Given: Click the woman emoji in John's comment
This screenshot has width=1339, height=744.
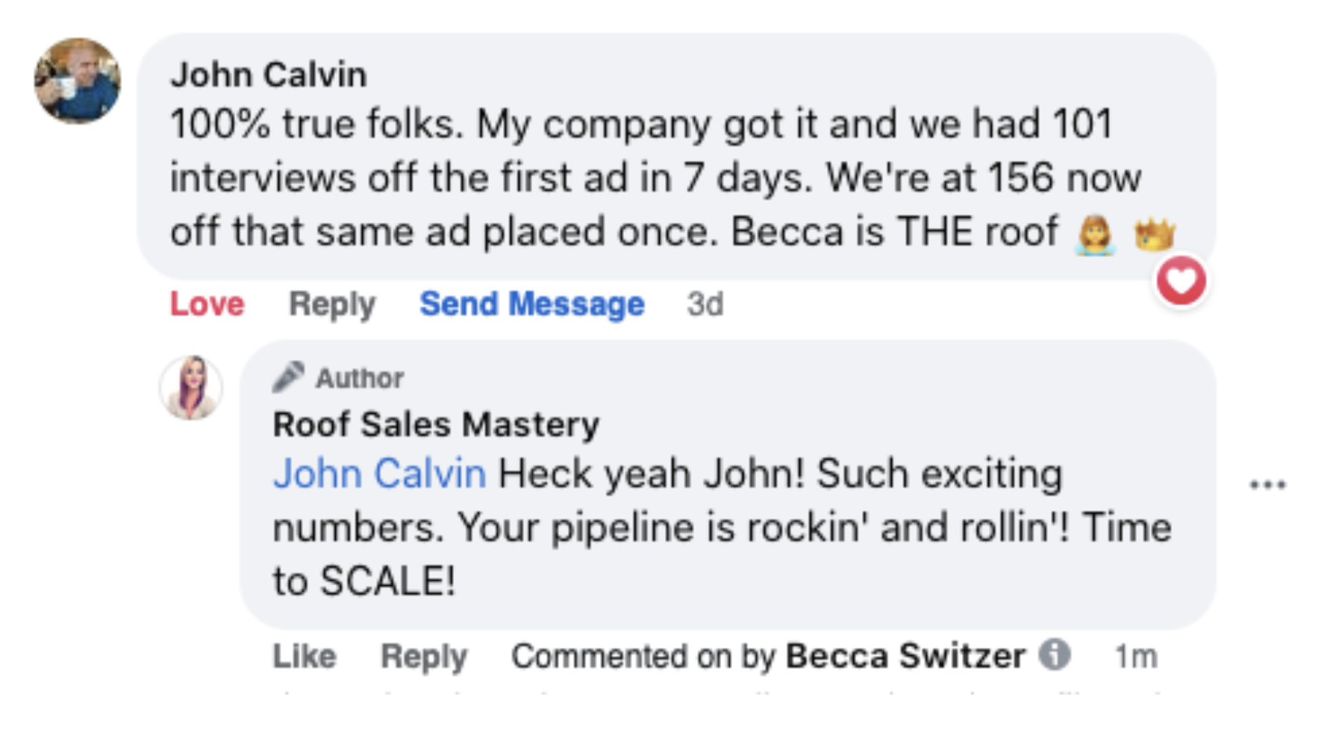Looking at the screenshot, I should 1095,235.
